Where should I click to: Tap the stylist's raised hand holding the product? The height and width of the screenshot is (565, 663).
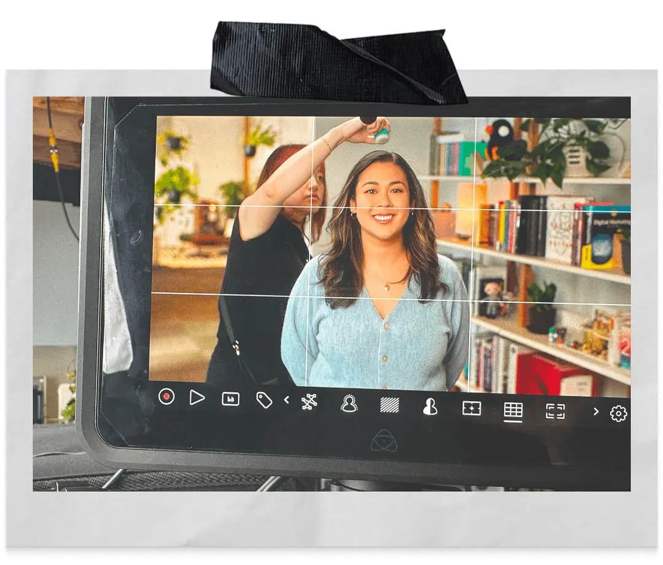376,130
